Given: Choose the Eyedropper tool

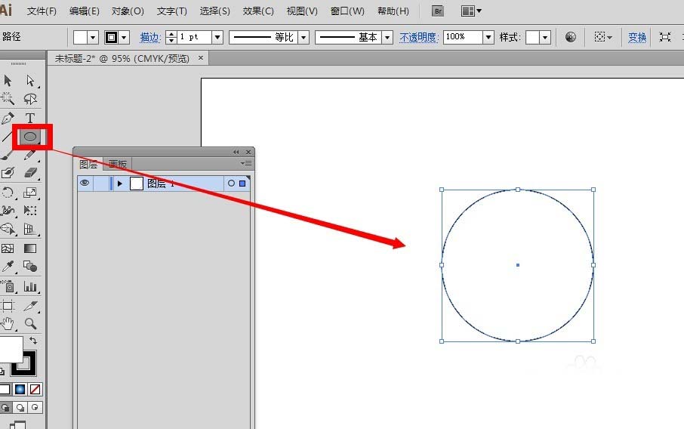Looking at the screenshot, I should (x=8, y=266).
